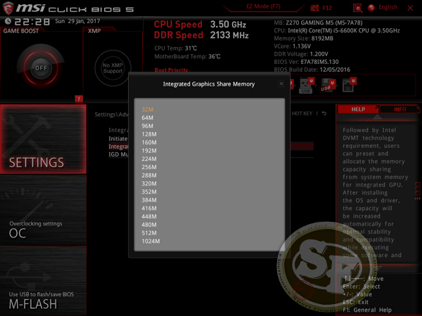422x316 pixels.
Task: Close the Integrated Graphics Share Memory popup
Action: point(281,84)
